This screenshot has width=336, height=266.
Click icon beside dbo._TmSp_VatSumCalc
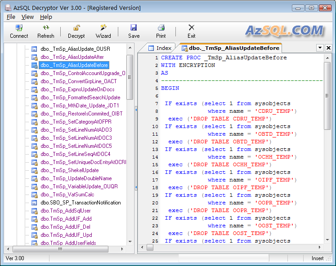(34, 195)
